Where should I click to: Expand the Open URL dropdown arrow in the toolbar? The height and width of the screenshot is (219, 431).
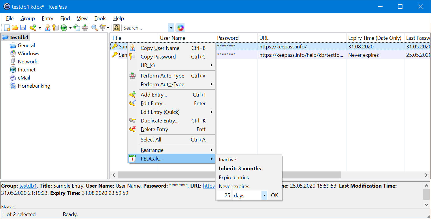70,28
